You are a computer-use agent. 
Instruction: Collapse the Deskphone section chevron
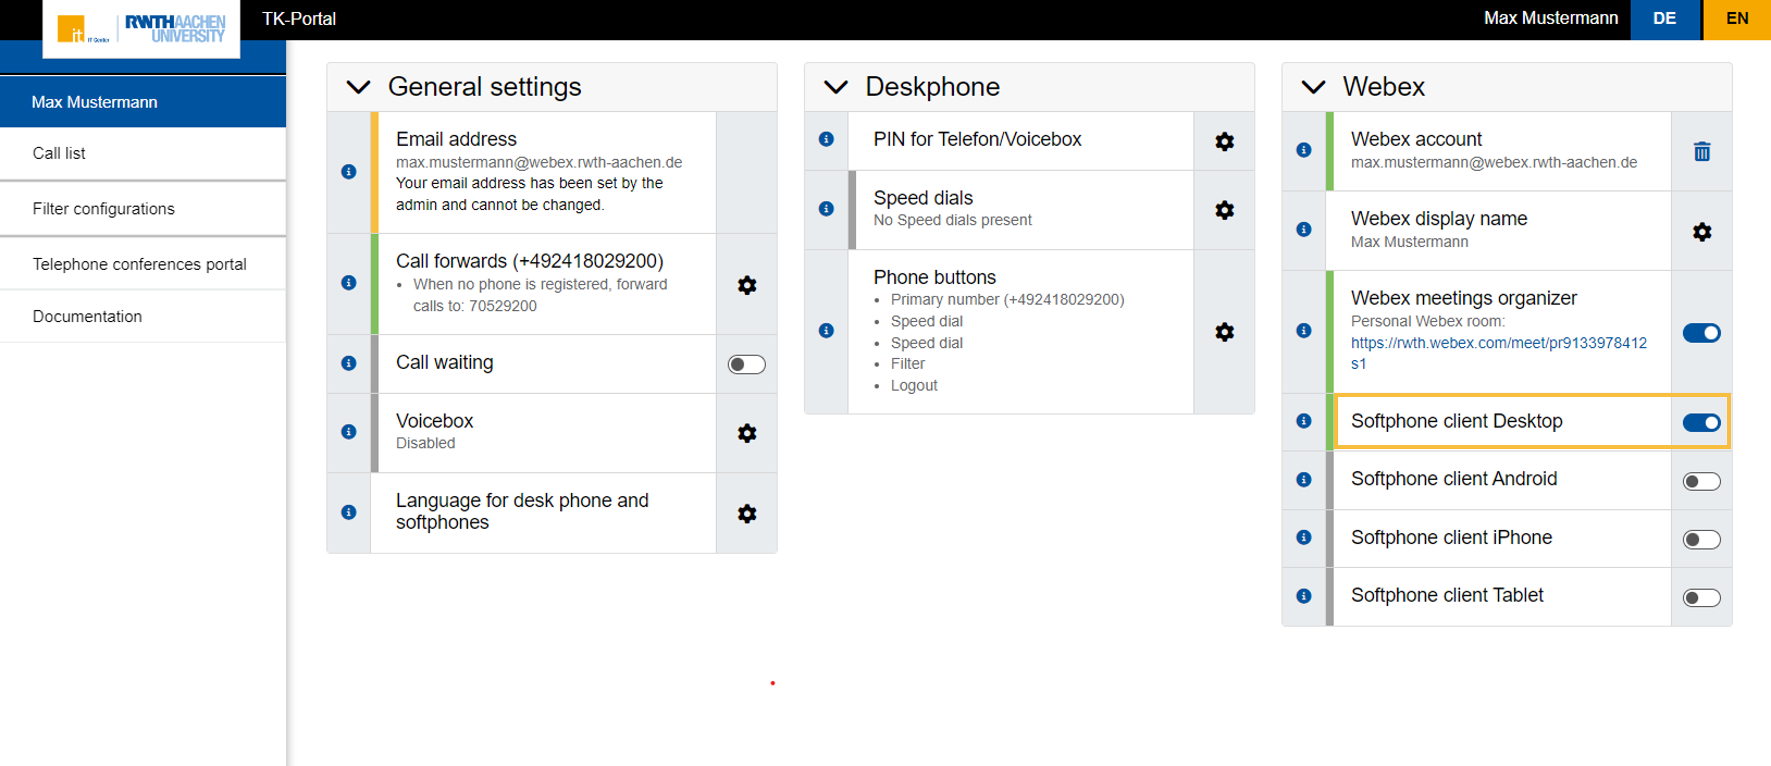(x=835, y=87)
